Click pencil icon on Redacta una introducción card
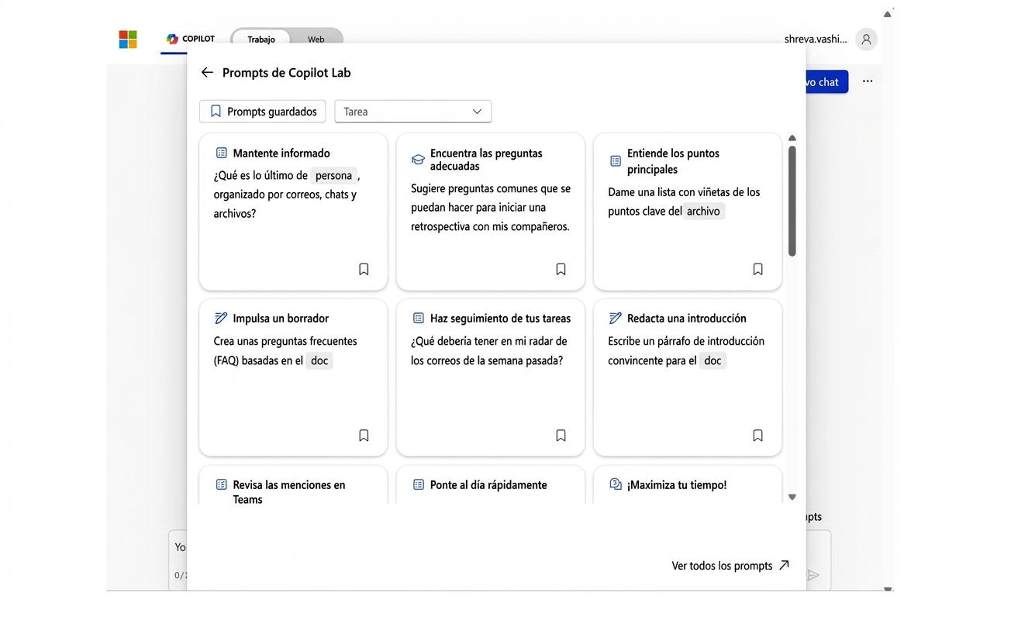The height and width of the screenshot is (620, 1011). point(616,319)
